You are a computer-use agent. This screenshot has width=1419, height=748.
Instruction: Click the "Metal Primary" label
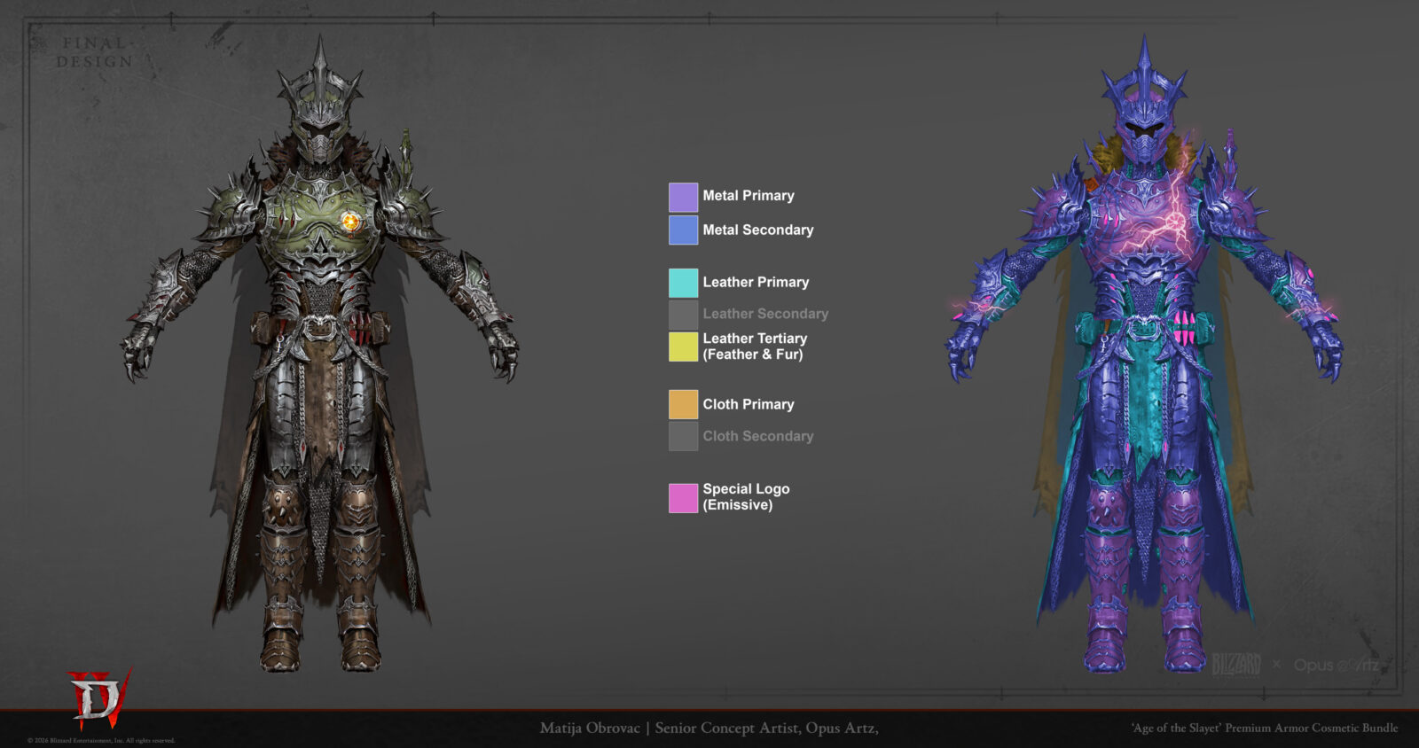tap(749, 196)
